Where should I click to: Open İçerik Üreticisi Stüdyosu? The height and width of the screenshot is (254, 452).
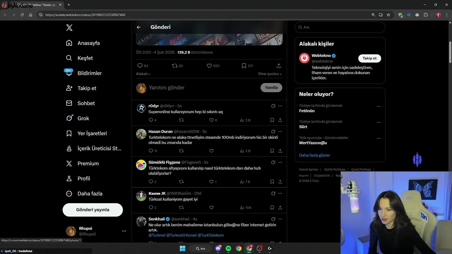[94, 149]
